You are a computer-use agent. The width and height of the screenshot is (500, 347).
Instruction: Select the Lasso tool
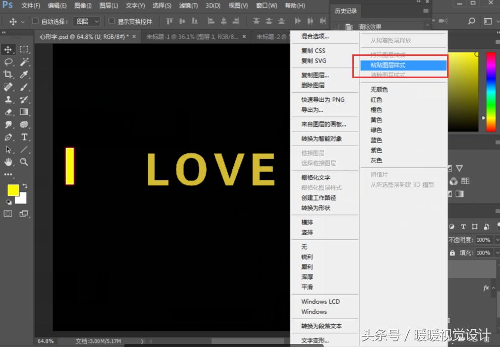pyautogui.click(x=9, y=61)
